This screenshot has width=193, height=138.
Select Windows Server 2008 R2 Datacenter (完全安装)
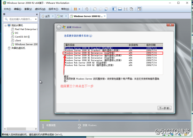[x=114, y=58]
